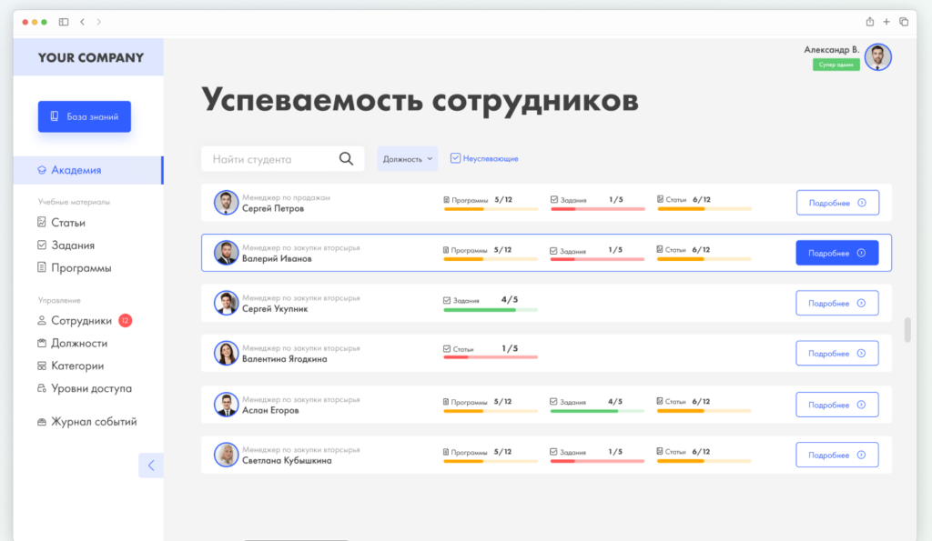Open Программы in the sidebar
932x541 pixels.
pyautogui.click(x=75, y=268)
